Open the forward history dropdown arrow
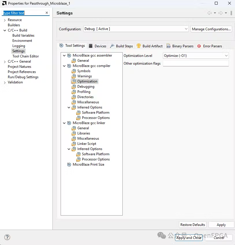This screenshot has width=235, height=245. [226, 13]
